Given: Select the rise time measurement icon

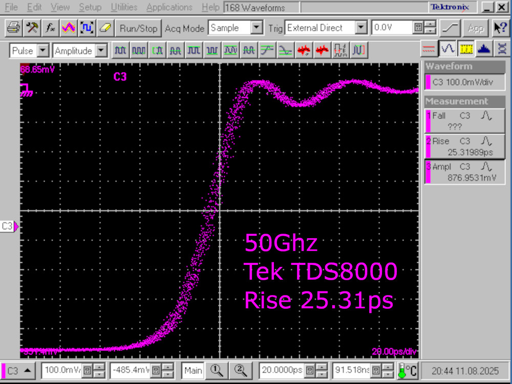Looking at the screenshot, I should [268, 50].
